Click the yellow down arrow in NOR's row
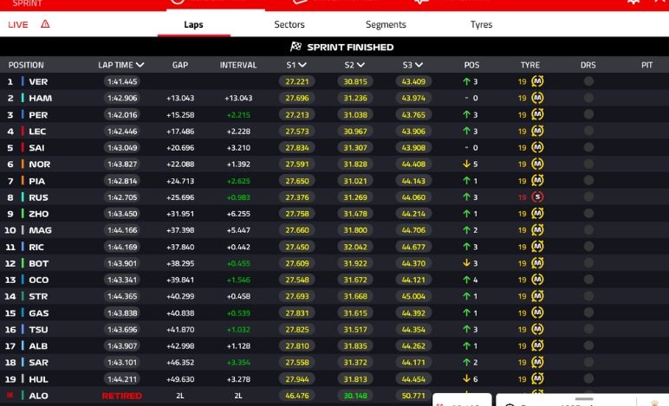Image resolution: width=669 pixels, height=406 pixels. pyautogui.click(x=466, y=164)
